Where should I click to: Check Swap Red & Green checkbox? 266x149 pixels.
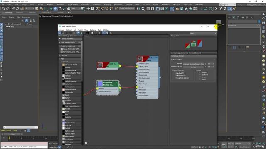(x=175, y=78)
